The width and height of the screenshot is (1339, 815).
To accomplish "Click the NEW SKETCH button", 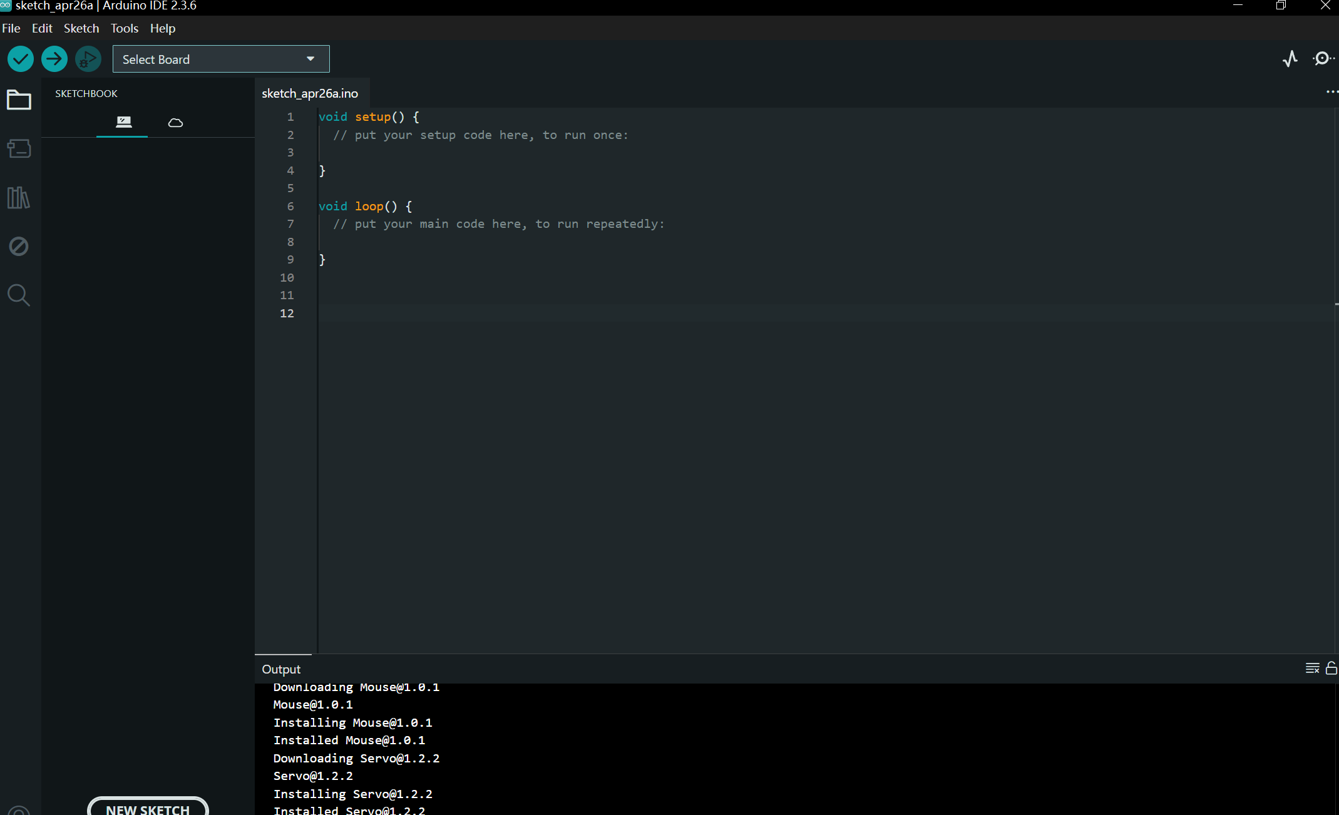I will pos(148,808).
